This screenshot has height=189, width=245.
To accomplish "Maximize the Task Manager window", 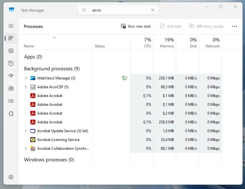I will (x=221, y=6).
